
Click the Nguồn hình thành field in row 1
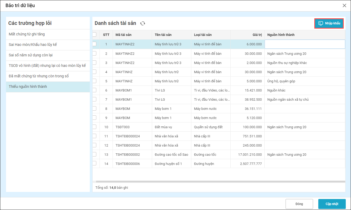(x=305, y=44)
